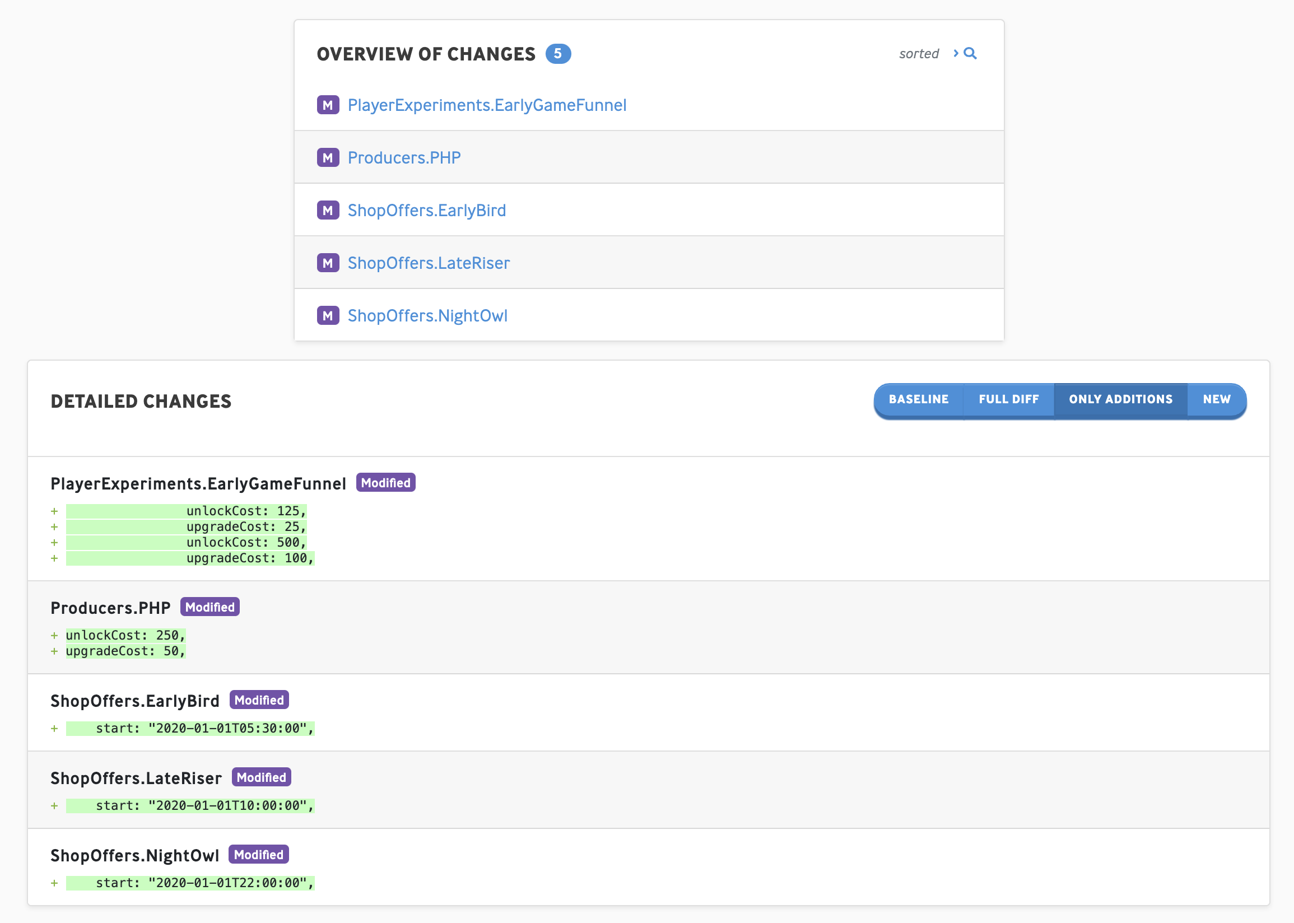Click the start line with 2020-01-01T22:00:00

point(190,883)
